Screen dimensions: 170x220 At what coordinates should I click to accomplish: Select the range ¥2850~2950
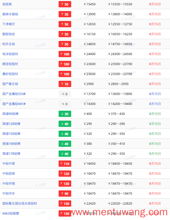click(x=119, y=84)
